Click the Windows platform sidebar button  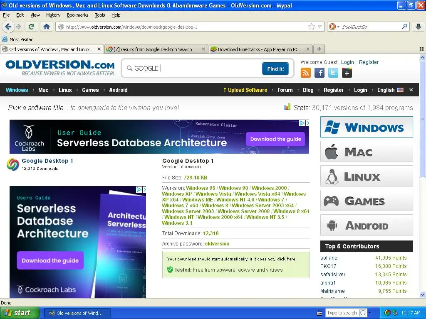367,127
